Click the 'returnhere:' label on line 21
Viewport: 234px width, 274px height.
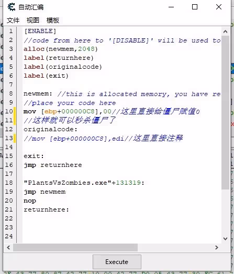pyautogui.click(x=46, y=210)
